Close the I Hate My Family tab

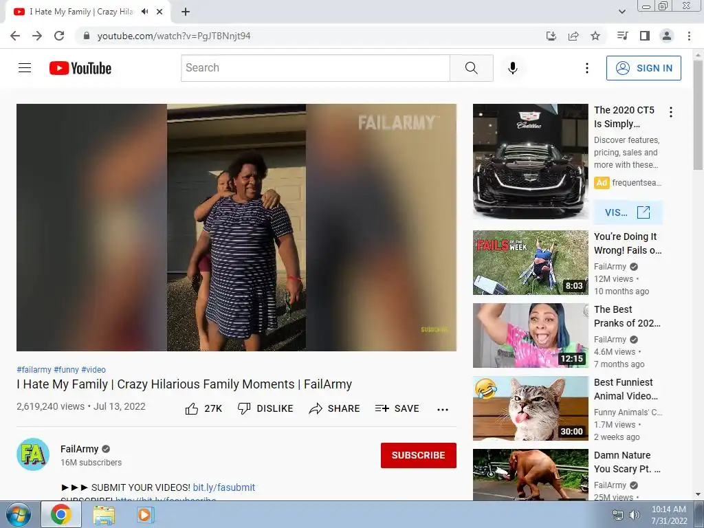tap(159, 12)
